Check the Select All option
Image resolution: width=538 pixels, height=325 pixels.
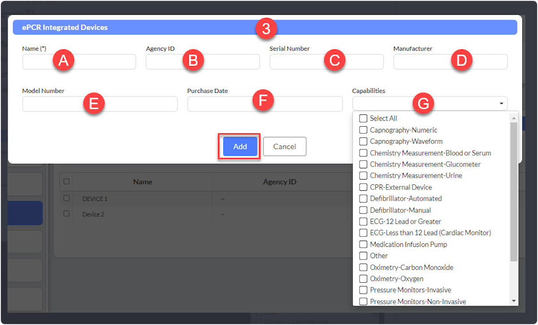tap(363, 119)
